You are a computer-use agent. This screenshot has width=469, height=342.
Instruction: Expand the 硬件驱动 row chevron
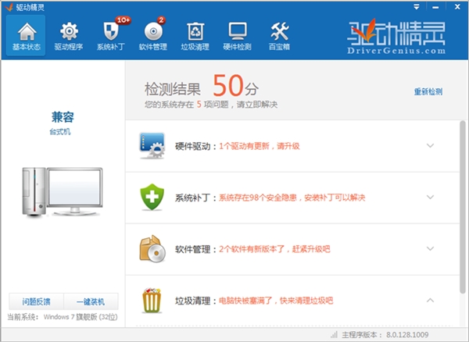[x=430, y=146]
